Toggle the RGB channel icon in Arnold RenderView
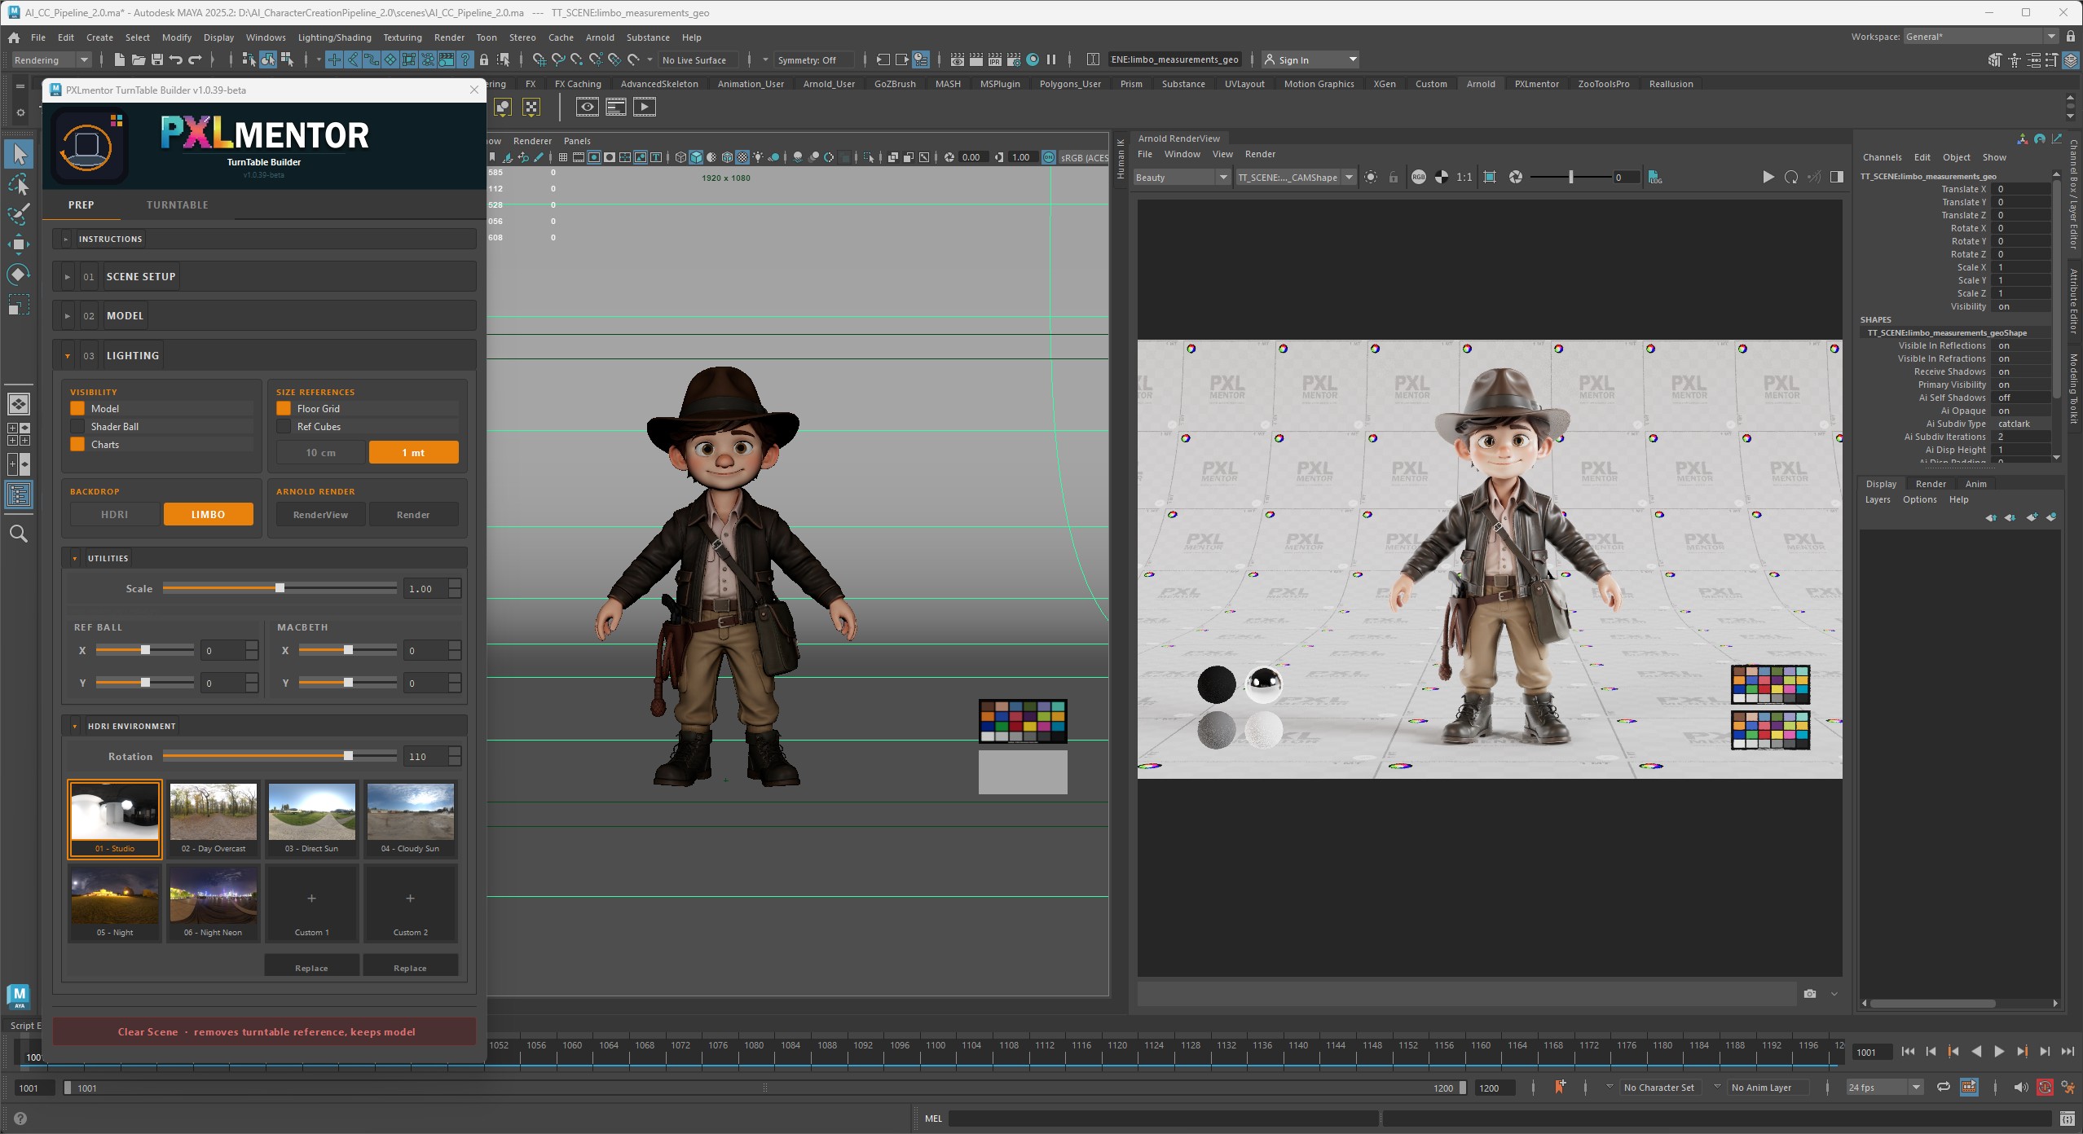2083x1134 pixels. (1419, 177)
